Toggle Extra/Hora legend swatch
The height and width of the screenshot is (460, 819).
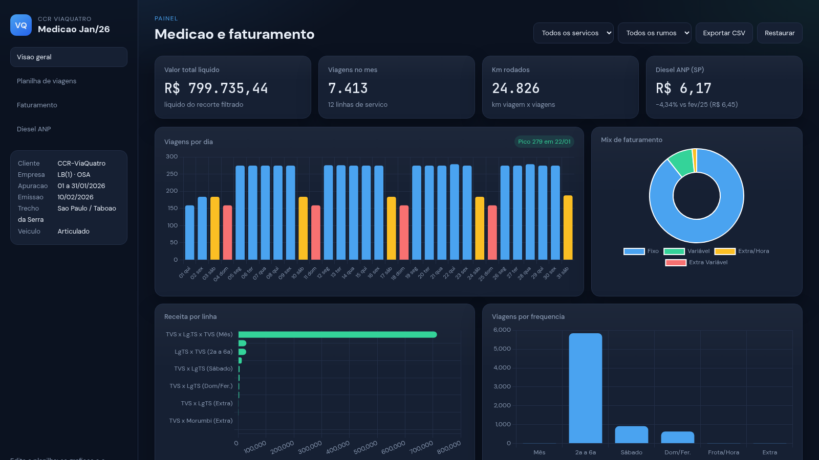[725, 251]
